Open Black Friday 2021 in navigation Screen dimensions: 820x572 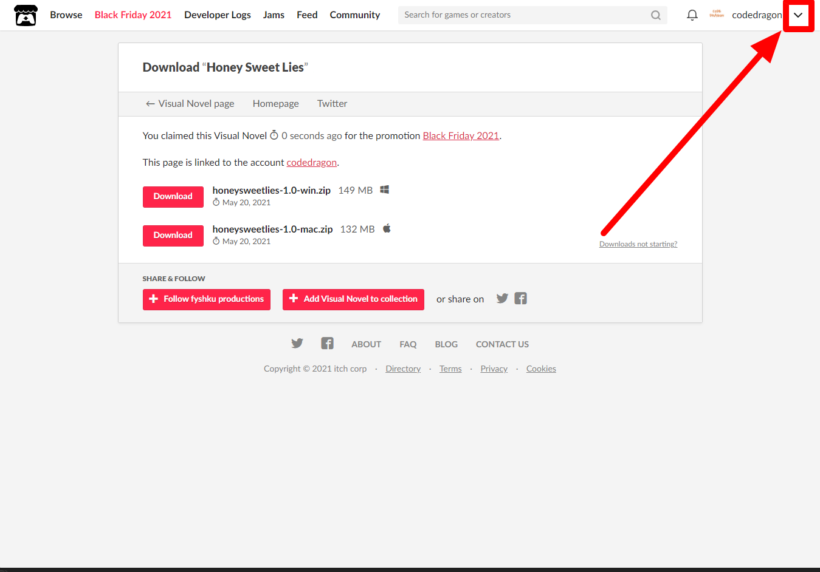click(x=133, y=15)
